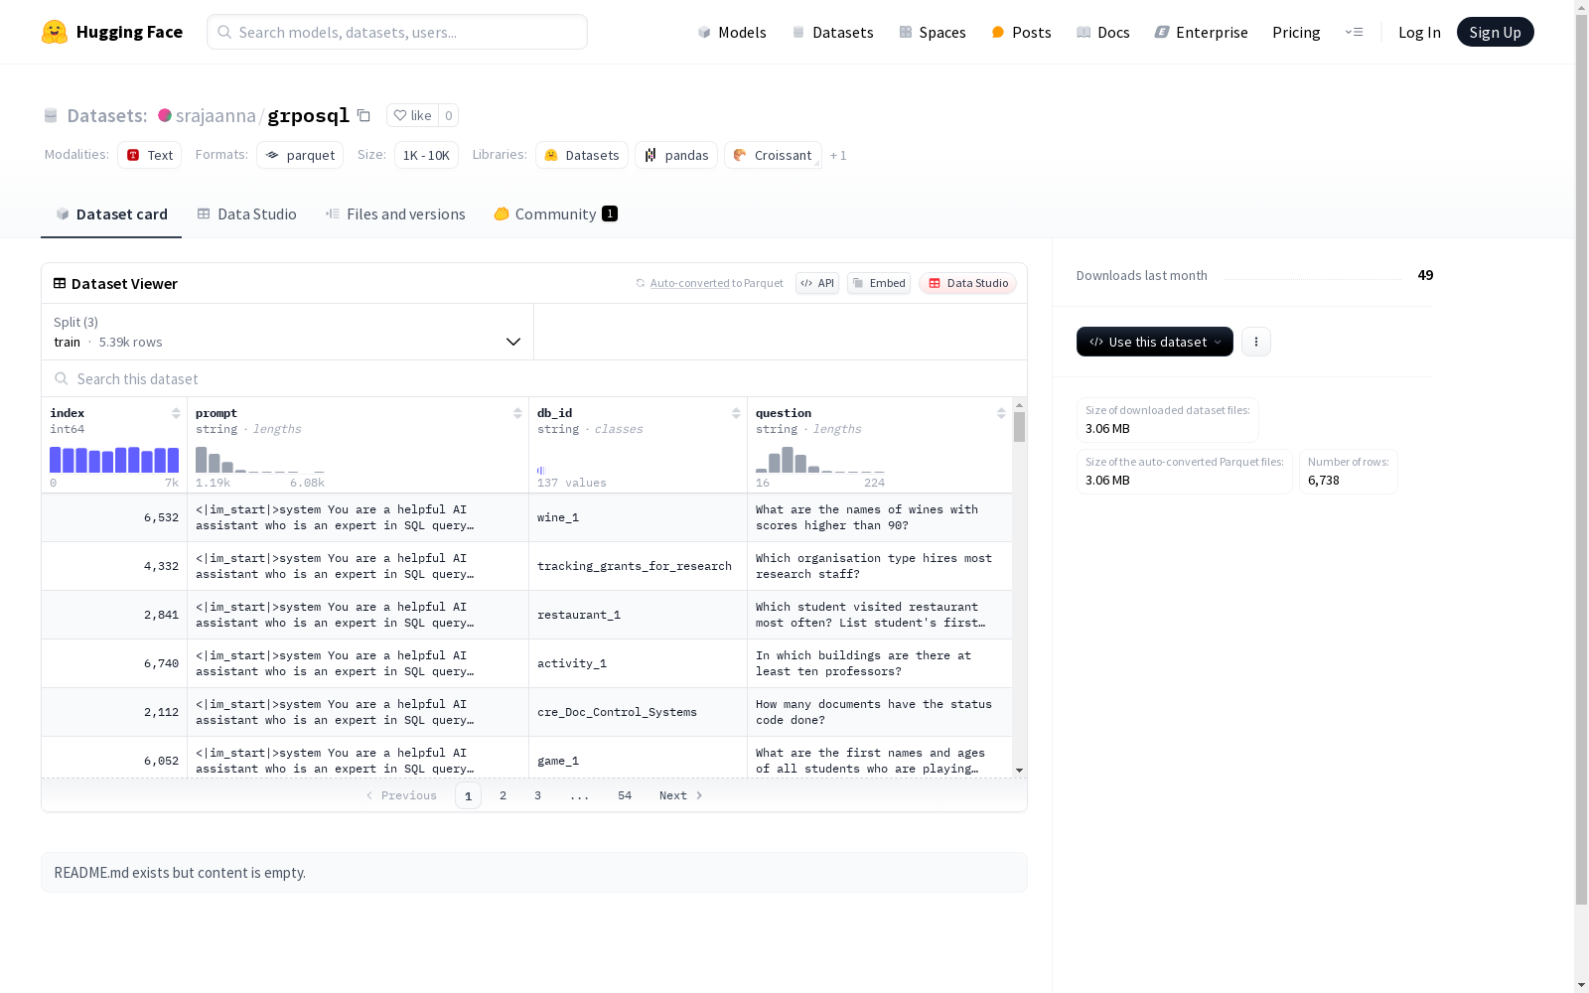The width and height of the screenshot is (1589, 993).
Task: Open the navigation extra menu icon
Action: point(1354,32)
